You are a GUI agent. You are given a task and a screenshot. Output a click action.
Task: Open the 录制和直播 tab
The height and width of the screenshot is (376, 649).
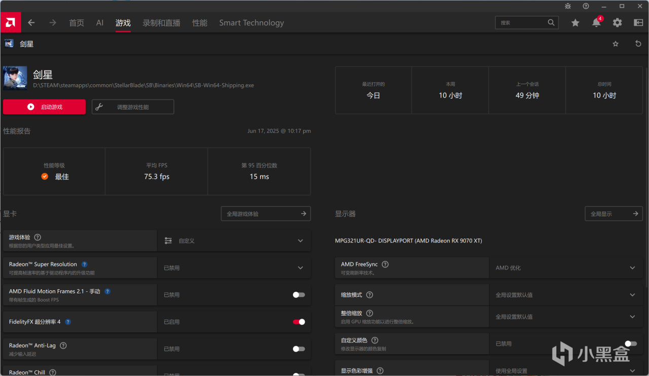pos(162,23)
